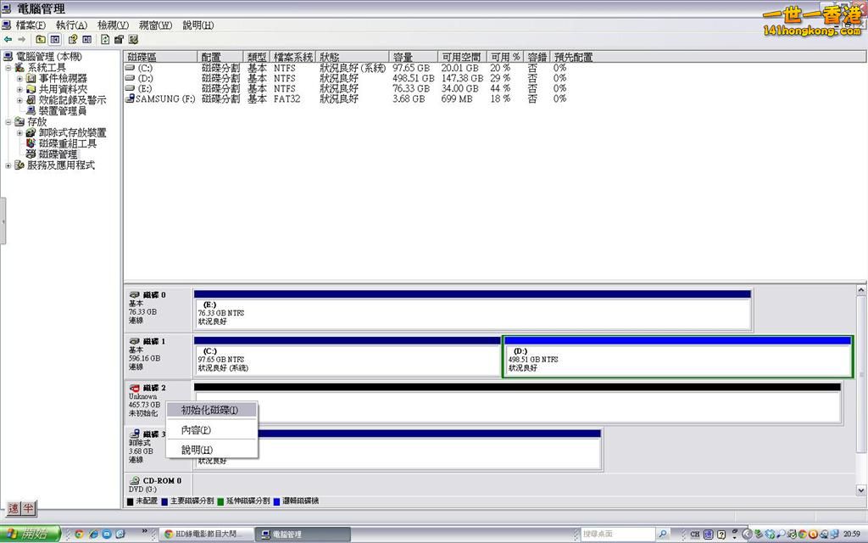Select 磁碟重組工具 in the tree
This screenshot has height=543, width=868.
(67, 143)
